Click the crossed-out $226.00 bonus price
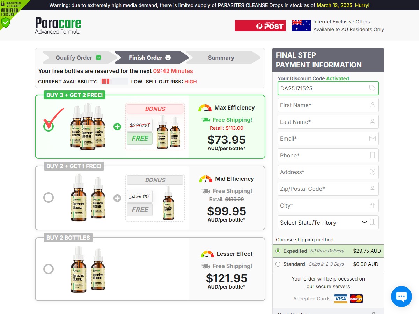 (x=140, y=125)
